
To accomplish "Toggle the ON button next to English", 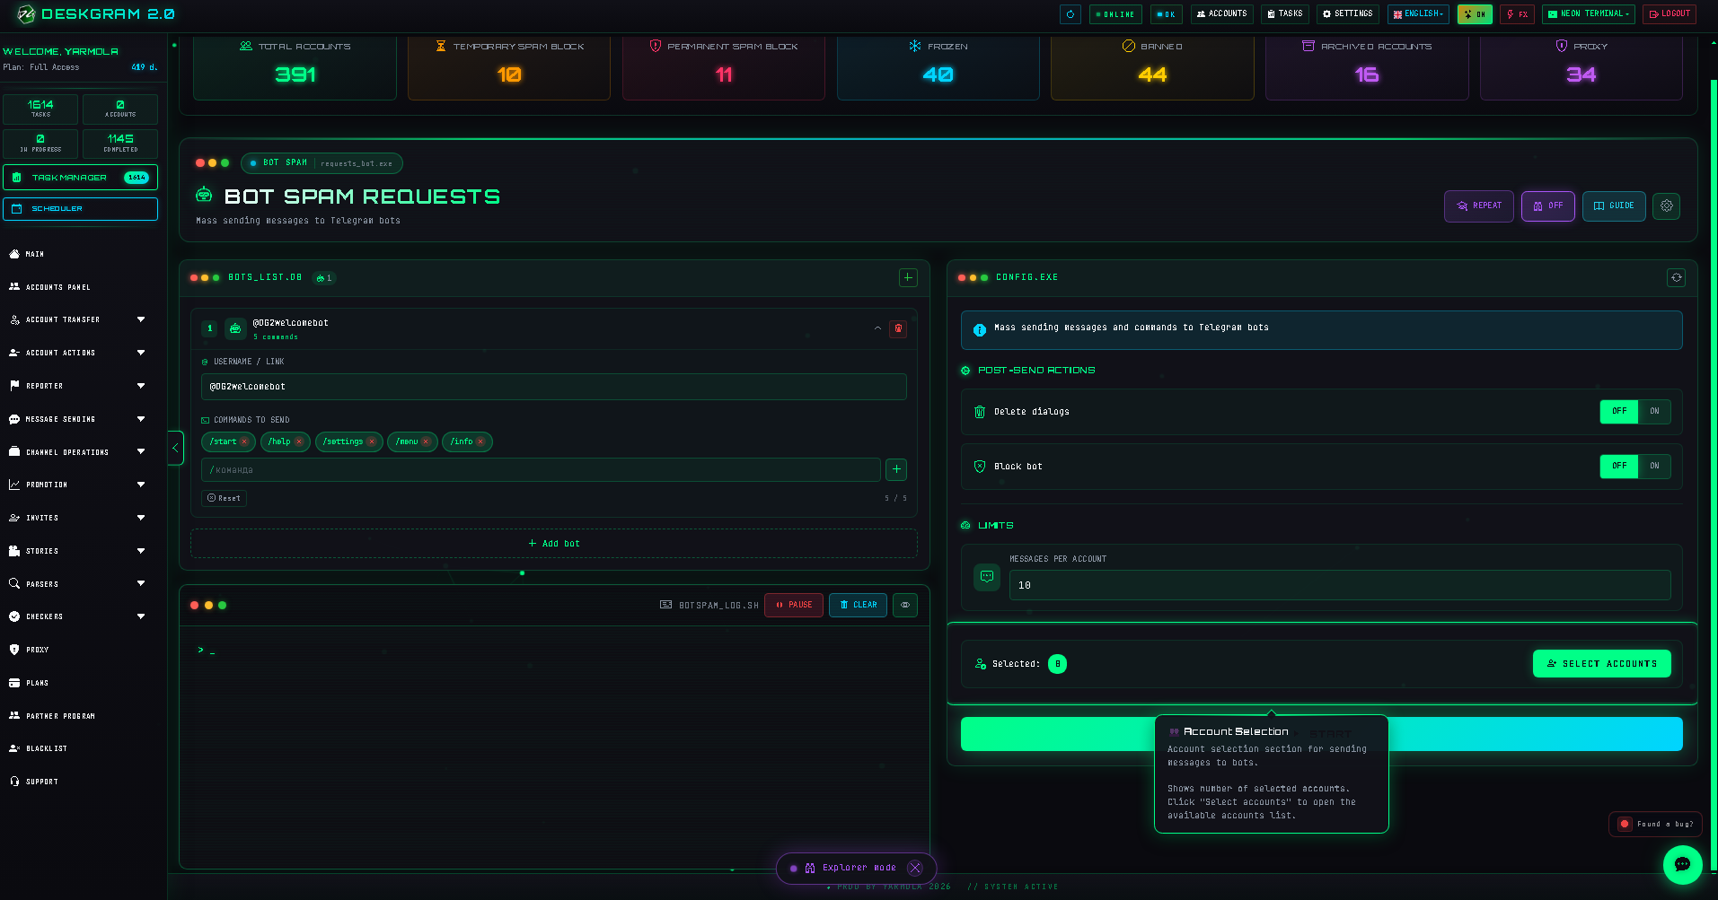I will coord(1475,14).
